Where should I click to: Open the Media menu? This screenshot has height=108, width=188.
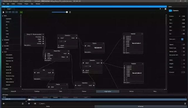point(13,4)
